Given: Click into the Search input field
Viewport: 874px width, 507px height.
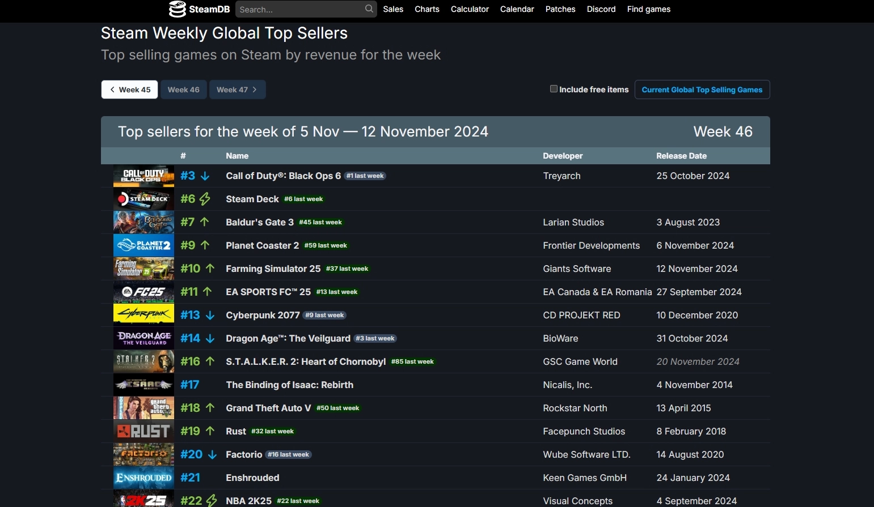Looking at the screenshot, I should 299,9.
